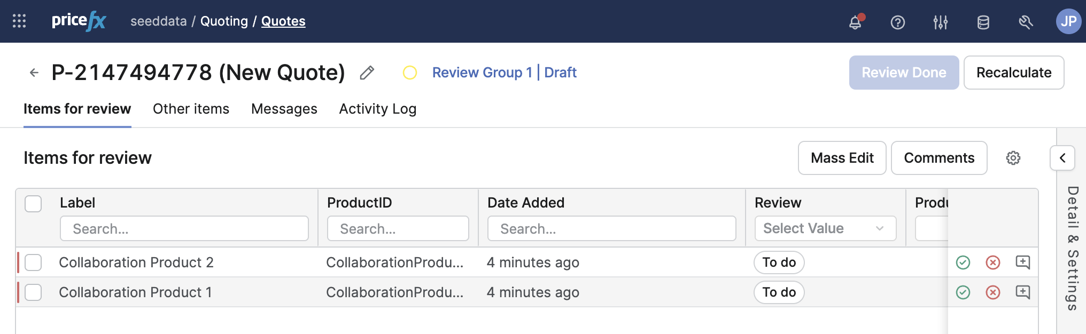This screenshot has height=334, width=1086.
Task: Check the Collaboration Product 2 row checkbox
Action: (x=33, y=263)
